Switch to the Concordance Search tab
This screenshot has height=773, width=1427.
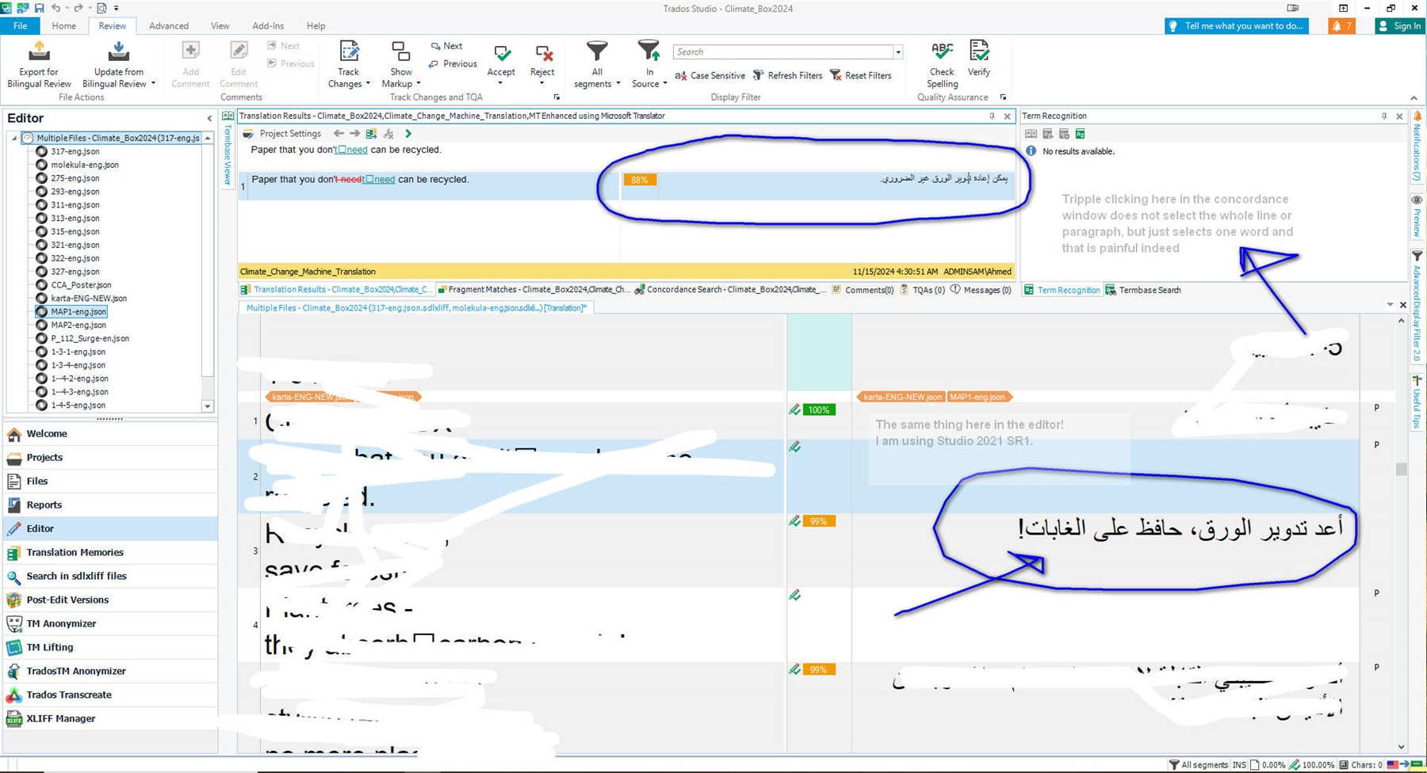[x=730, y=290]
